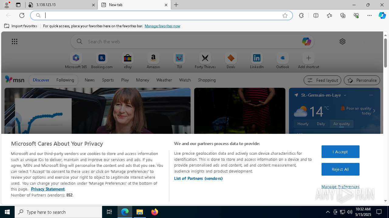Open weather card more options ellipsis
Viewport: 389px width, 218px height.
click(x=371, y=95)
